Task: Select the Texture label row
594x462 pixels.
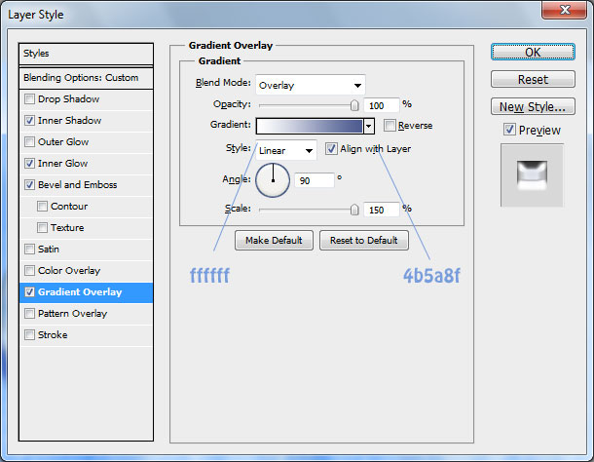Action: coord(86,228)
